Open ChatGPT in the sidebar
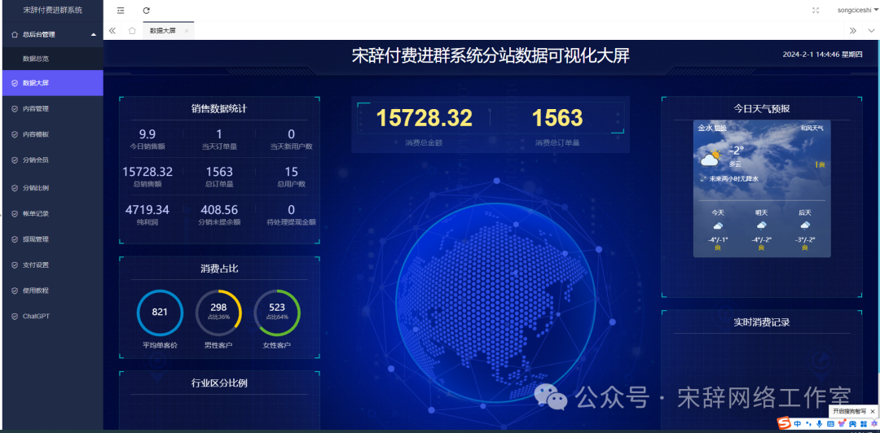This screenshot has height=433, width=880. point(51,317)
